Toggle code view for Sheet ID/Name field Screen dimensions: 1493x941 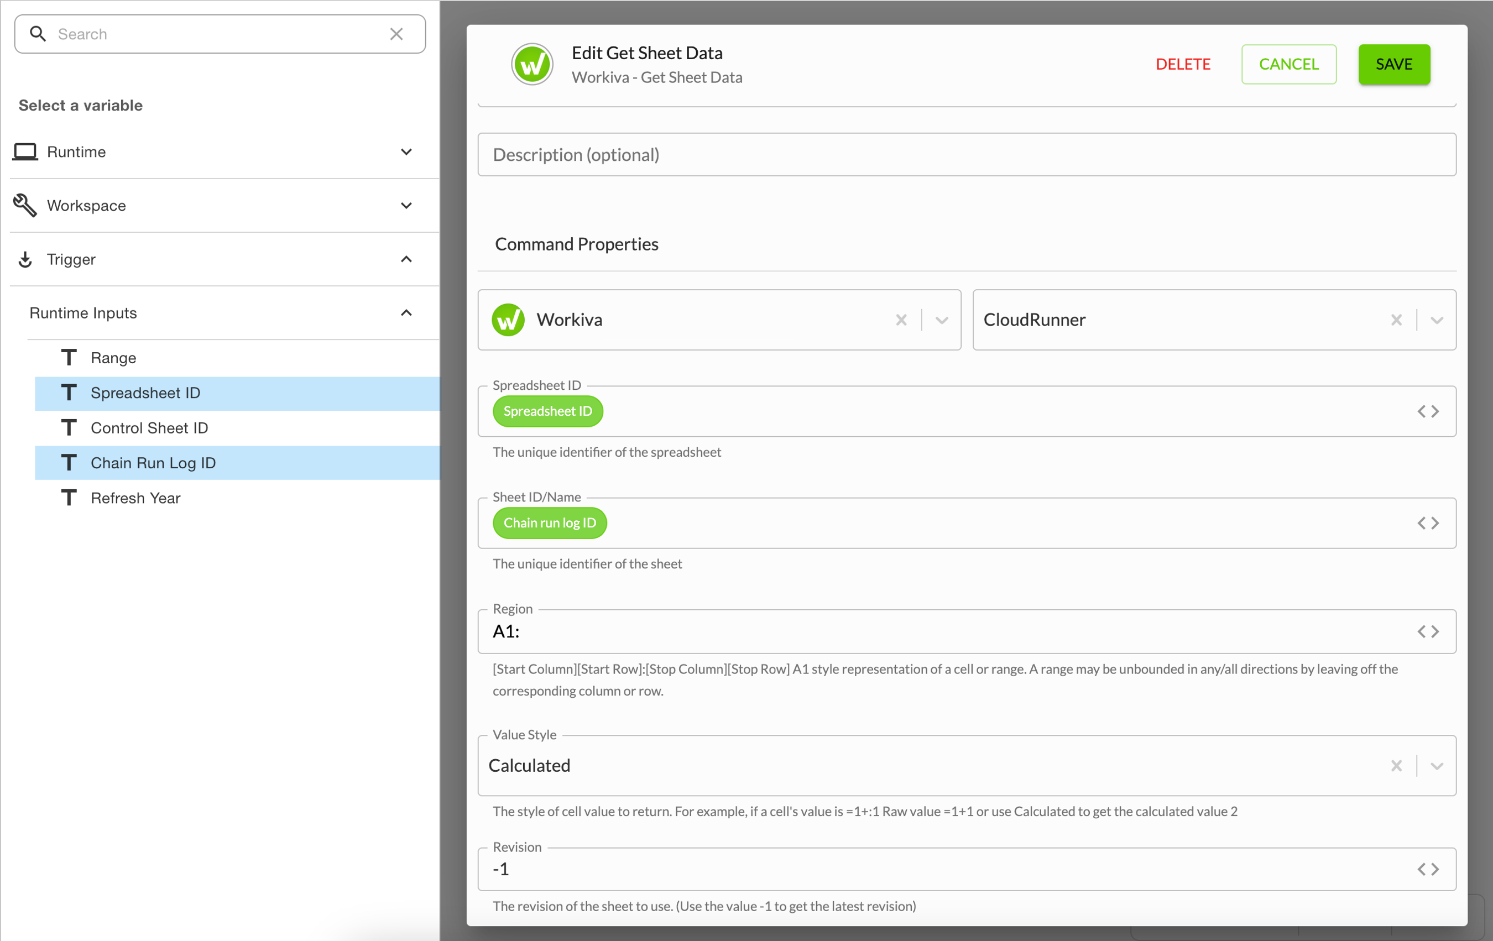[x=1428, y=523]
